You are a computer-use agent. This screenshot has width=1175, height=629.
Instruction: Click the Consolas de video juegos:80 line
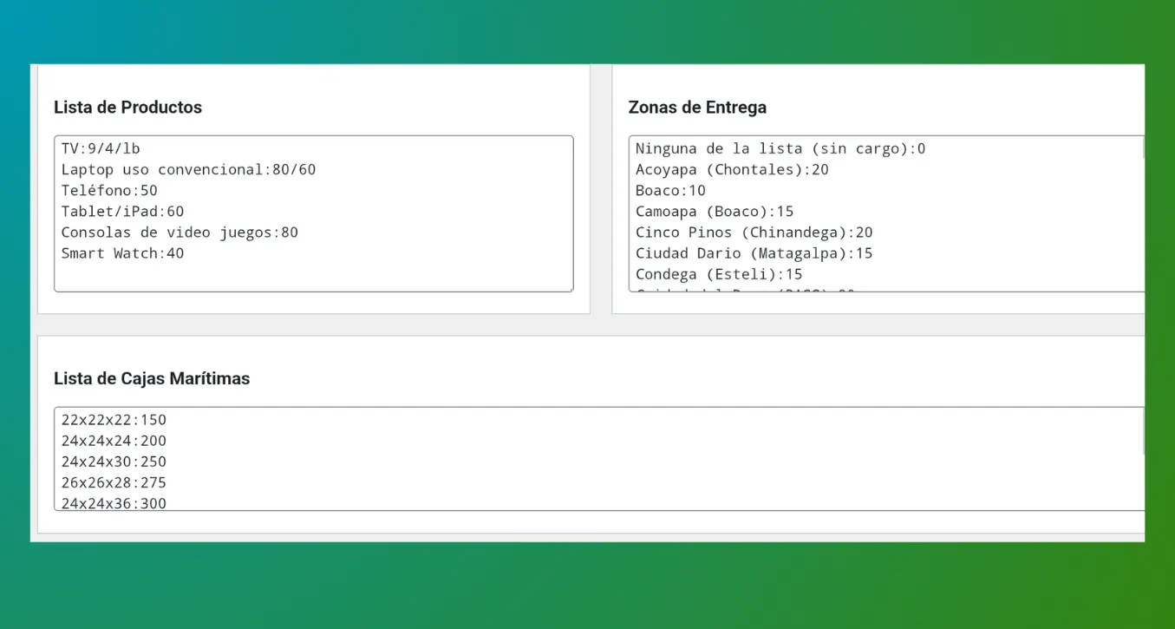click(x=180, y=232)
